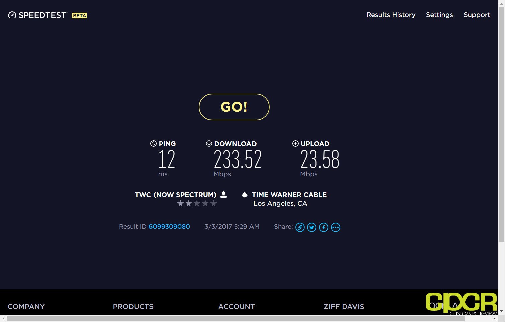Open result ID 6099309080 link
Viewport: 505px width, 322px height.
coord(169,226)
